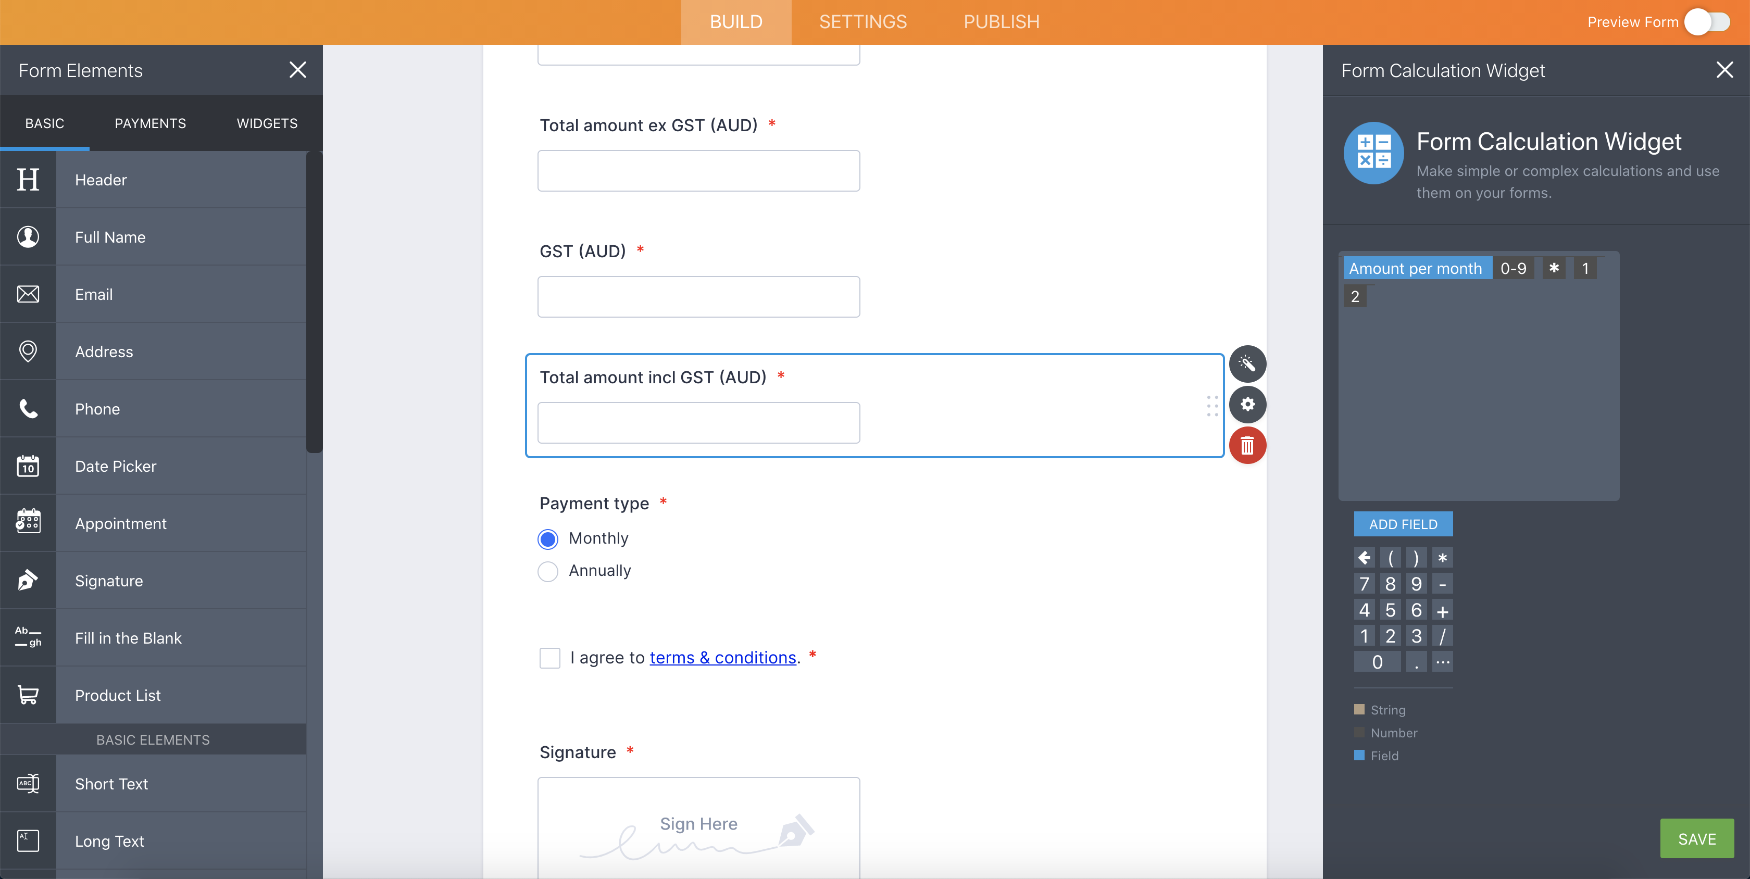Switch to the PAYMENTS tab

(150, 123)
